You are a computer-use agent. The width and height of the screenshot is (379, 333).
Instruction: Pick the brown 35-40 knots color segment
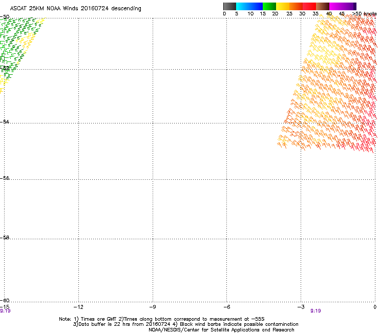[x=323, y=6]
